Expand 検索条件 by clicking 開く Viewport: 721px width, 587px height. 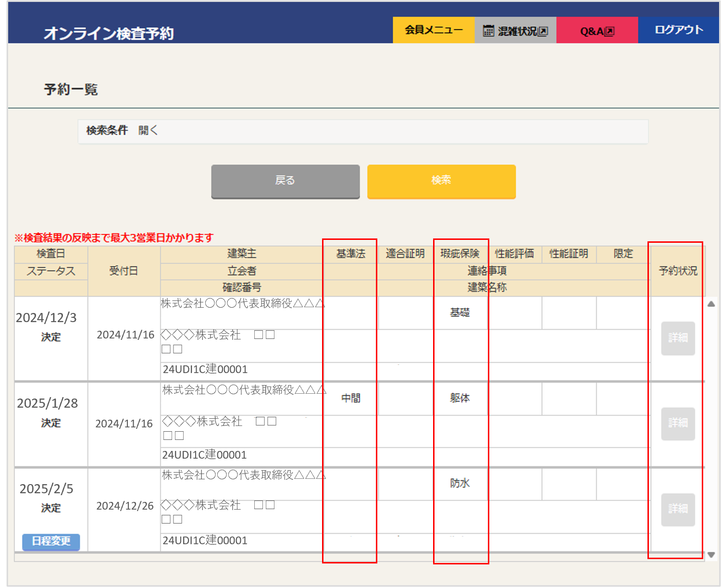[148, 130]
